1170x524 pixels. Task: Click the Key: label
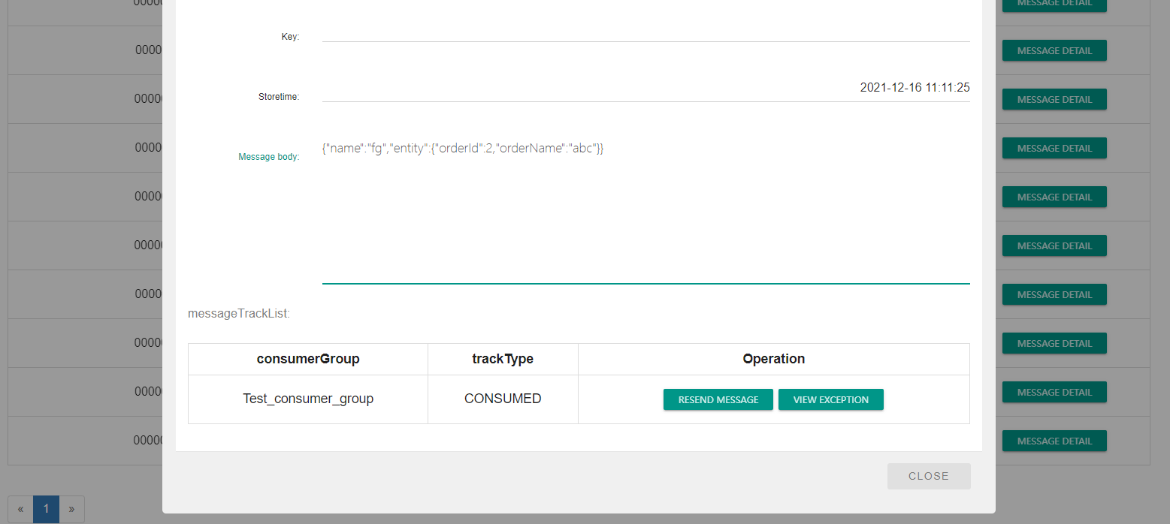pos(290,37)
